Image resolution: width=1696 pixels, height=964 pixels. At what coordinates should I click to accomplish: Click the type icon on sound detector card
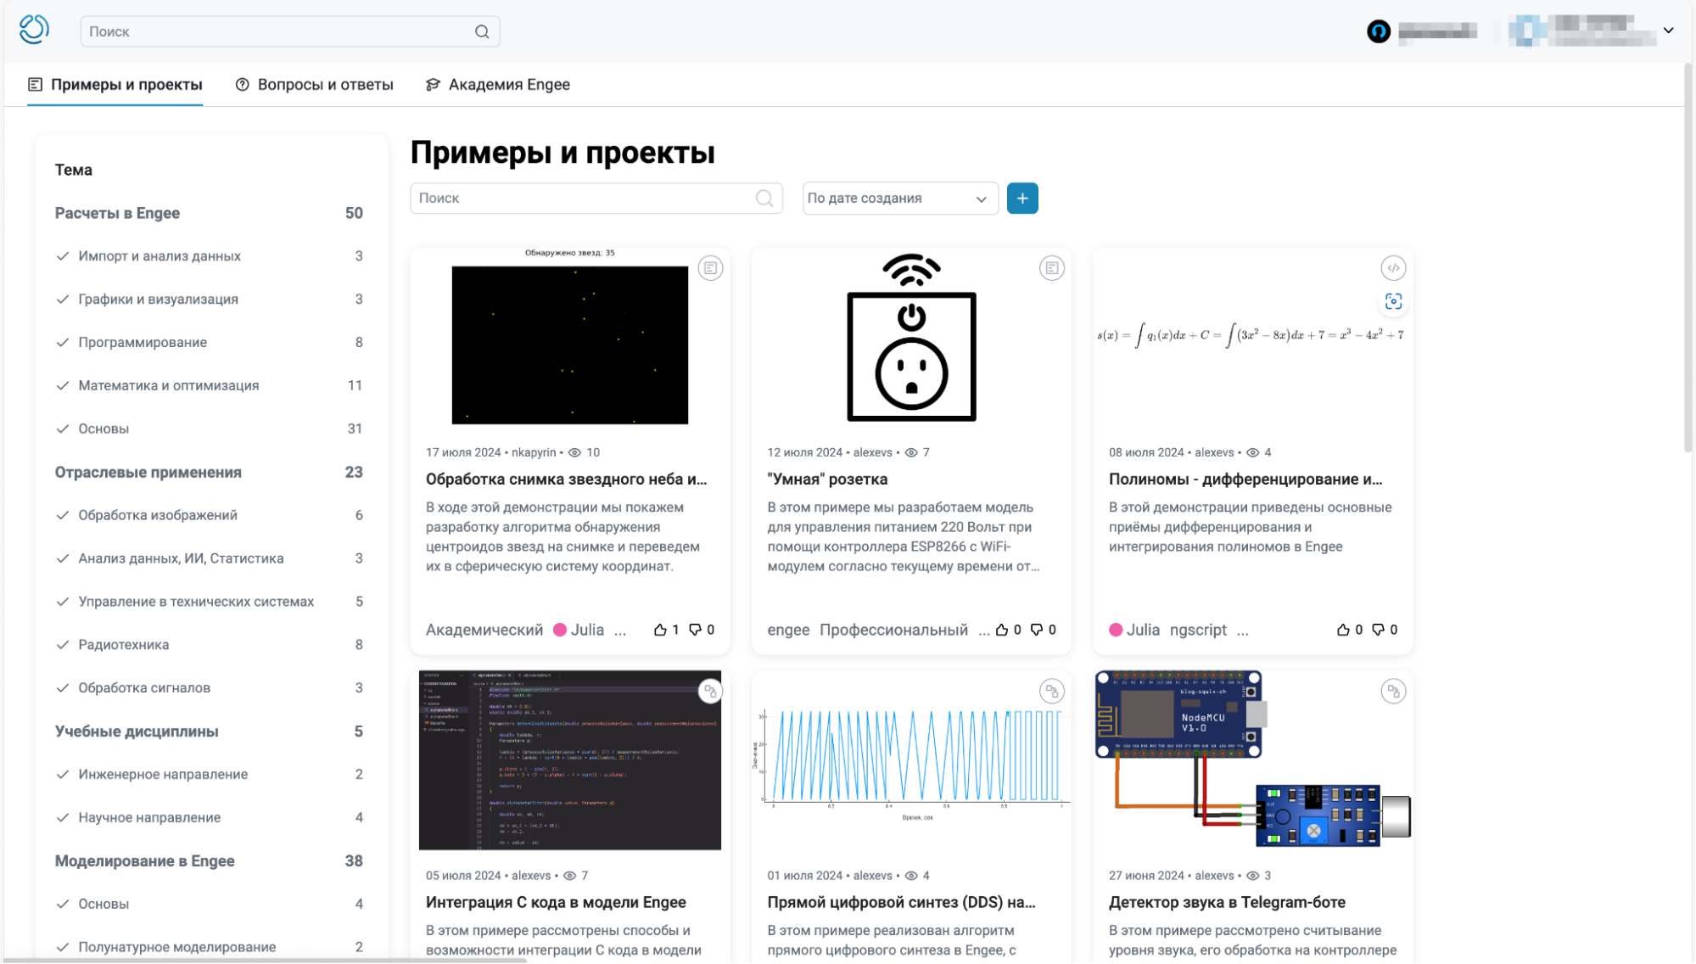[x=1393, y=692]
